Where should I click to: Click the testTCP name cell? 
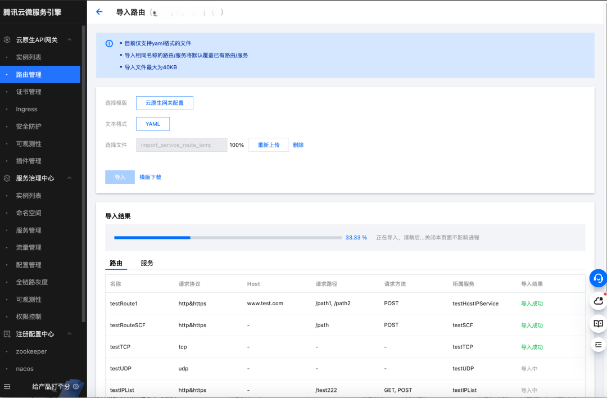[x=120, y=347]
